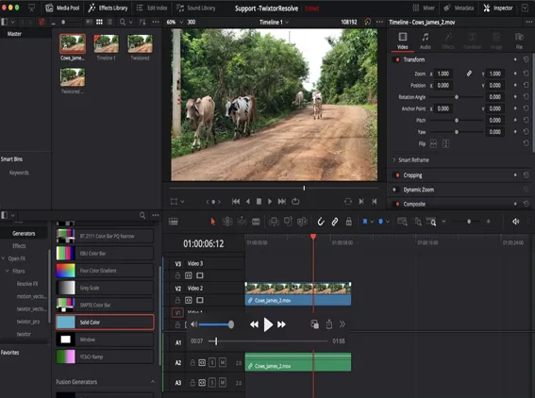
Task: Select the Four Color Gradient generator
Action: click(x=105, y=271)
